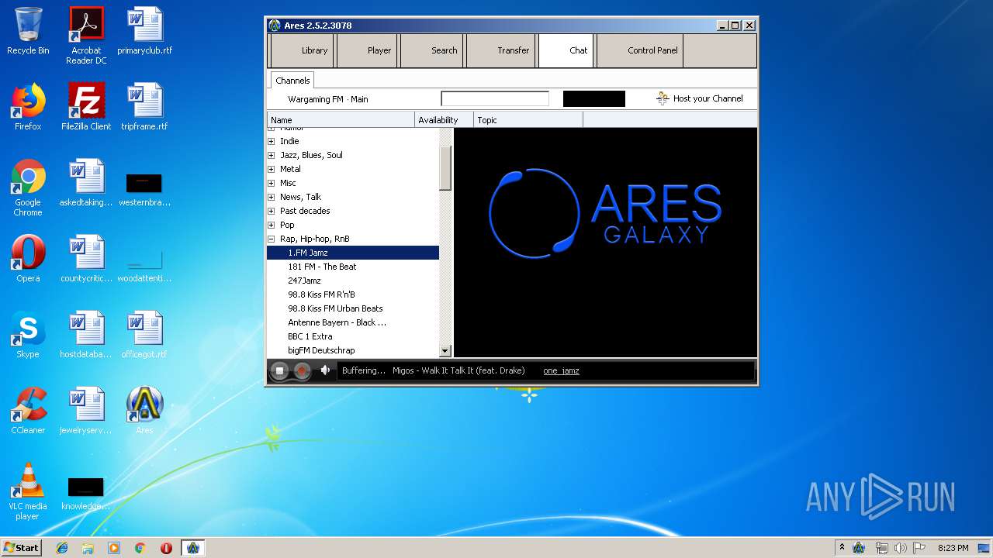This screenshot has width=993, height=558.
Task: Open the Player tab
Action: [x=366, y=50]
